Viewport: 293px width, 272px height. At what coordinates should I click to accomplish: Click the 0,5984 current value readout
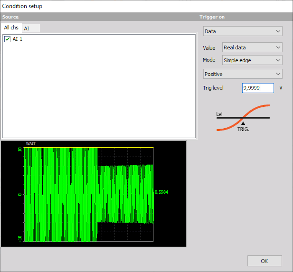point(161,192)
